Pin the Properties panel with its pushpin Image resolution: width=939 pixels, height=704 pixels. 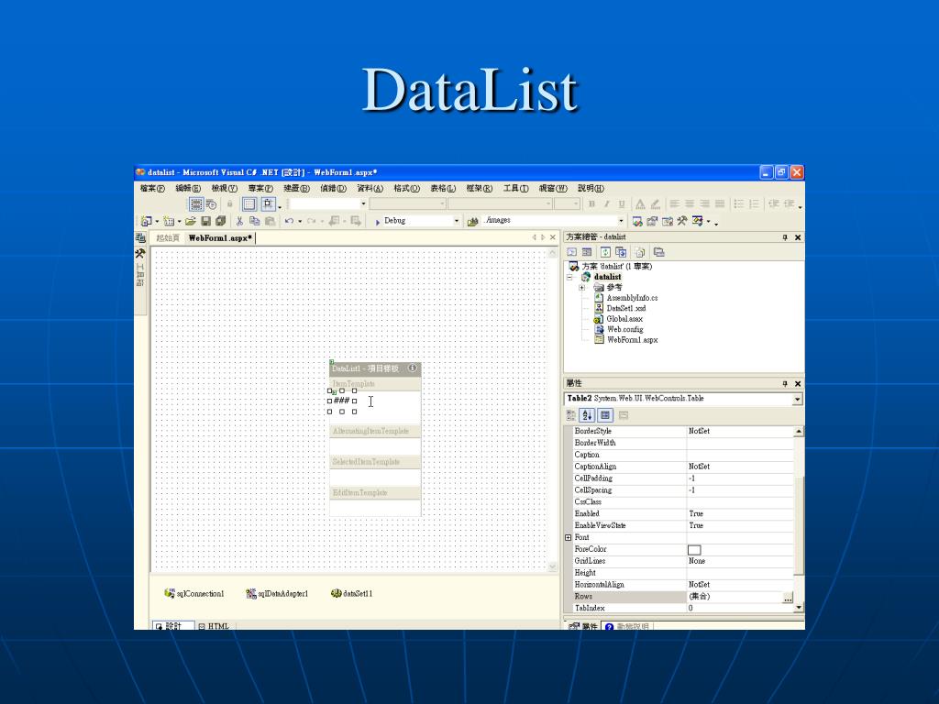(785, 384)
